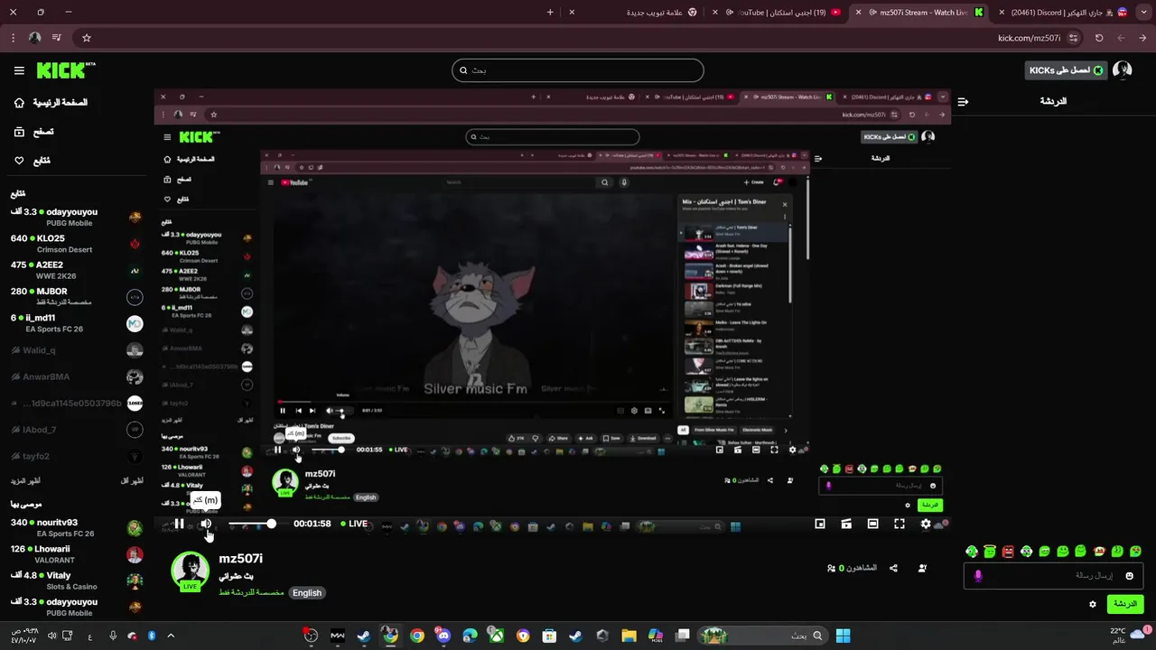Open Google Chrome from Windows taskbar

(416, 636)
